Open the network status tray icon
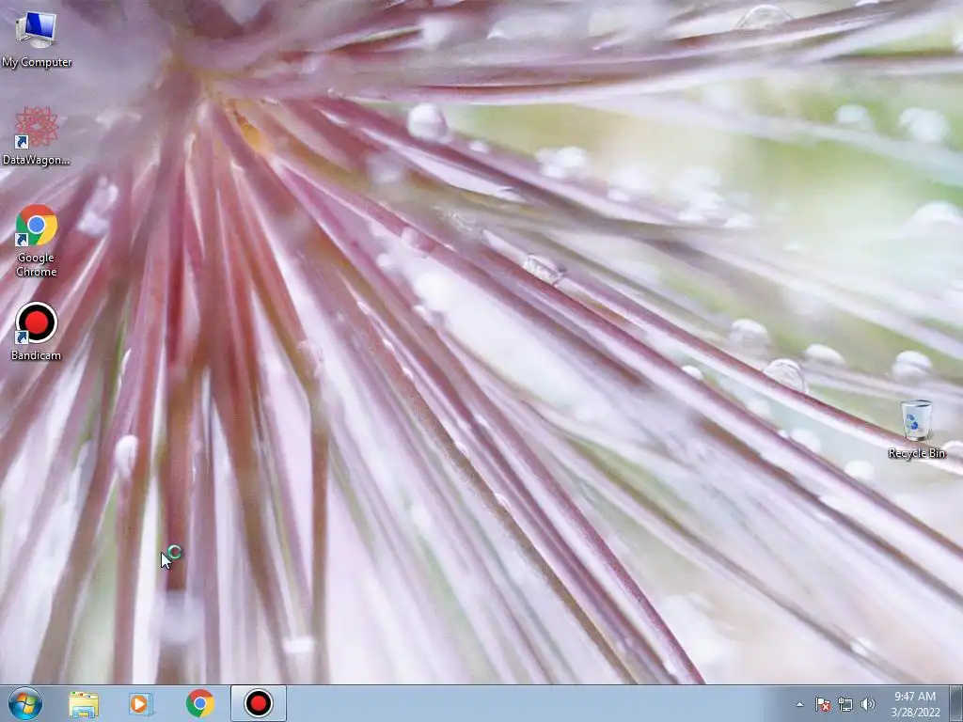Screen dimensions: 963x722 (845, 704)
